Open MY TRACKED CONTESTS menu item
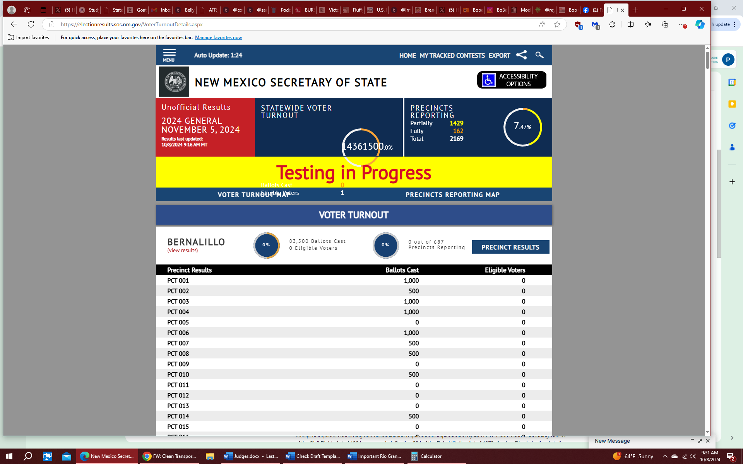The width and height of the screenshot is (743, 464). coord(452,56)
